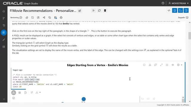
Task: Open the MOVIESTREAM user menu
Action: [x=178, y=3]
